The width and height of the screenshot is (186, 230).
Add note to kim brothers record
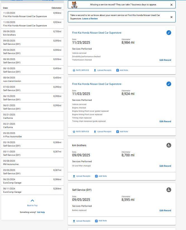point(101,176)
